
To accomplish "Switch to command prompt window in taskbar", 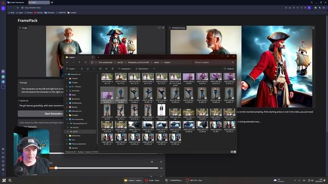I will click(174, 180).
